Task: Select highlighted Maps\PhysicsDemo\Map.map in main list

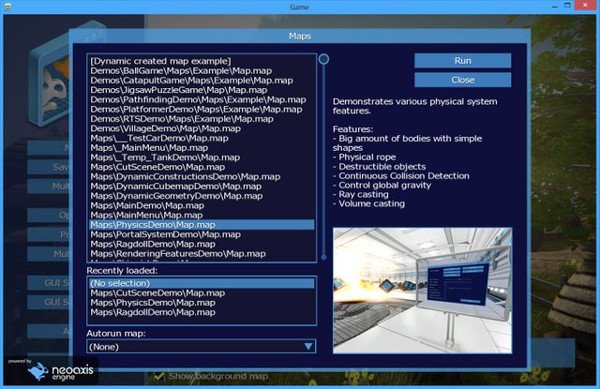Action: (x=202, y=225)
